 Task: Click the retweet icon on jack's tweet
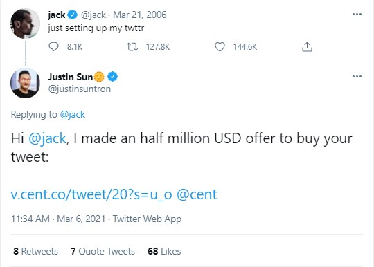coord(132,46)
